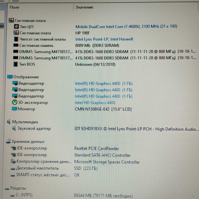Viewport: 199px width, 199px height.
Task: Click the first Видеоадаптер icon
Action: pos(15,83)
